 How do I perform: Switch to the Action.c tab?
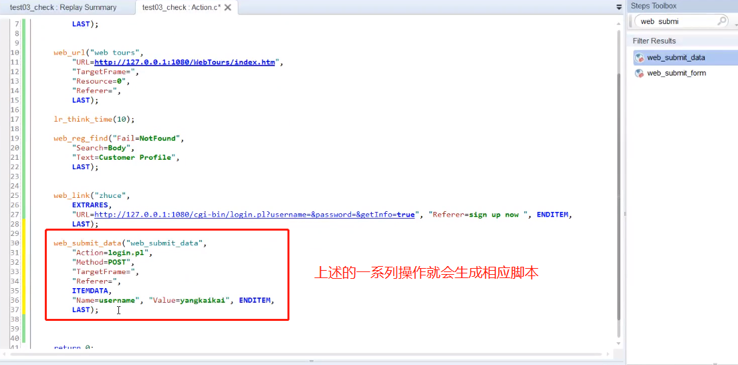[x=180, y=7]
